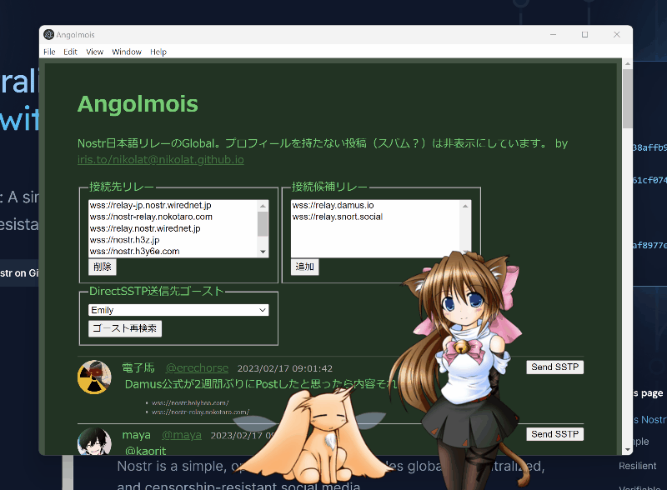667x490 pixels.
Task: Open the Edit menu
Action: click(x=70, y=52)
